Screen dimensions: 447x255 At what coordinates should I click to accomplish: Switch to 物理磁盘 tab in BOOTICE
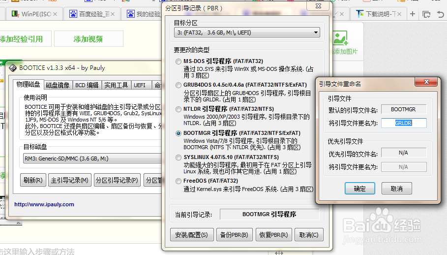(28, 85)
